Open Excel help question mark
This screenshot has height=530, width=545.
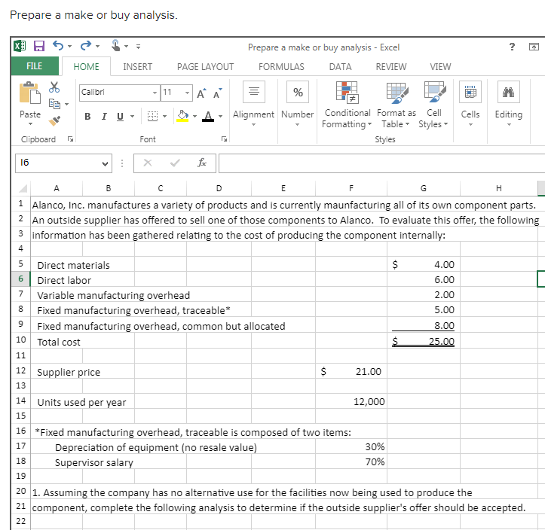click(512, 47)
